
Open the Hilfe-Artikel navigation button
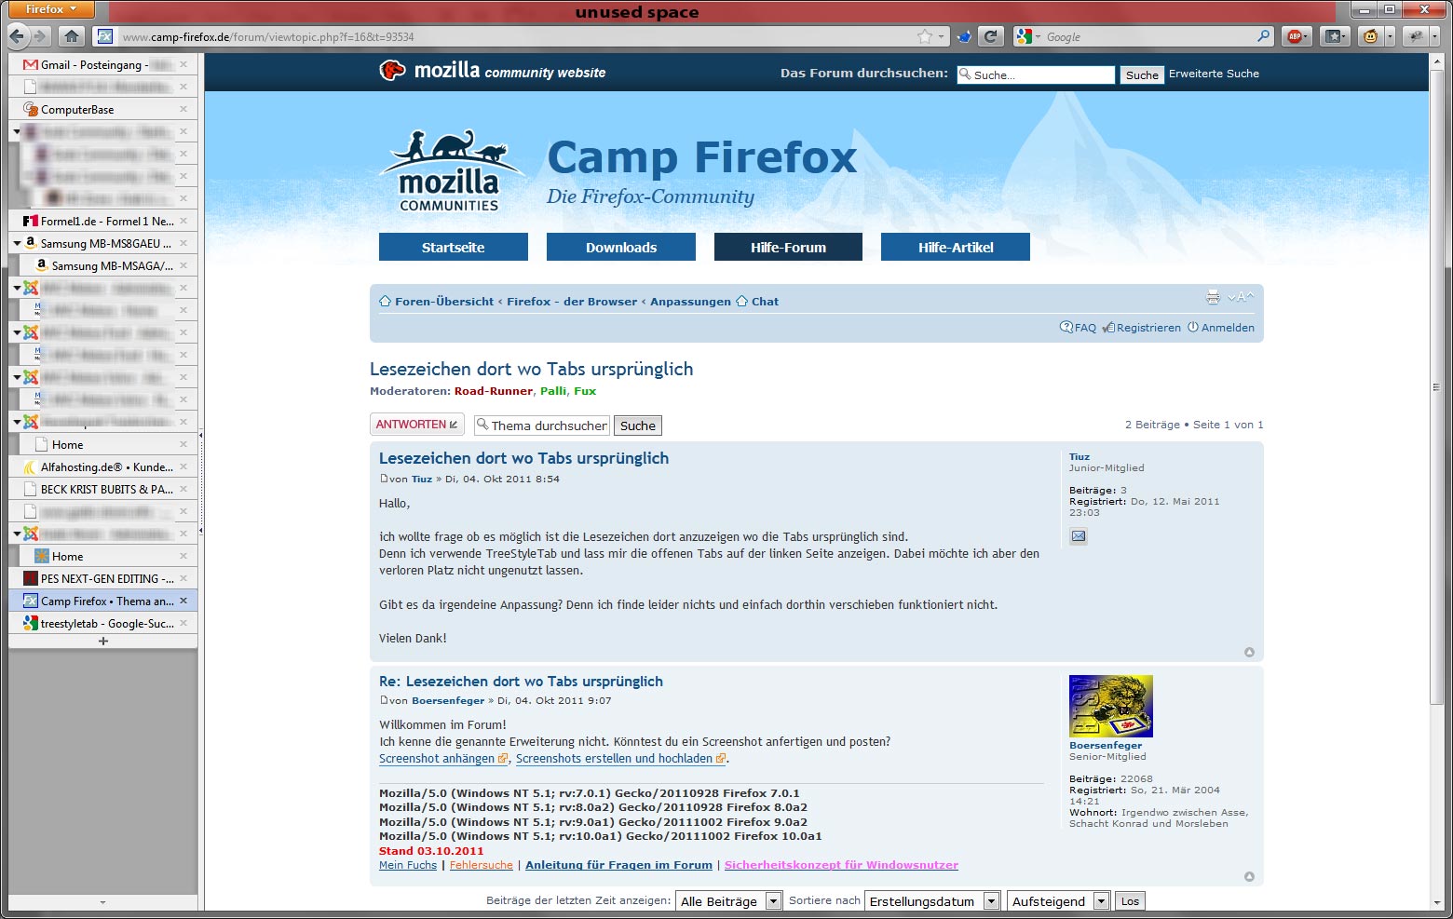[x=956, y=247]
